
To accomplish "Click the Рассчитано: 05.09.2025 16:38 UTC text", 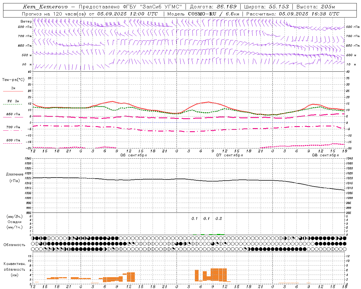I will coord(293,14).
